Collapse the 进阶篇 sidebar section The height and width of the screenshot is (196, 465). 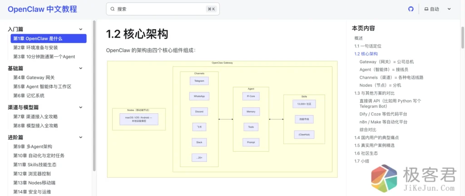pos(81,137)
